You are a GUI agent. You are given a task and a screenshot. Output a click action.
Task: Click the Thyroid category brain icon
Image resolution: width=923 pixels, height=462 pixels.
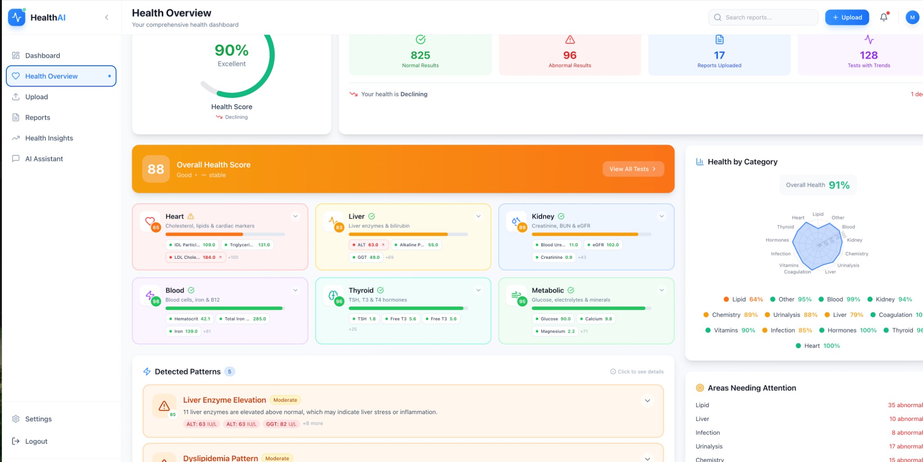pos(333,295)
